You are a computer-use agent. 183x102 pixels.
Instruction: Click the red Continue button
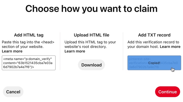point(168,92)
